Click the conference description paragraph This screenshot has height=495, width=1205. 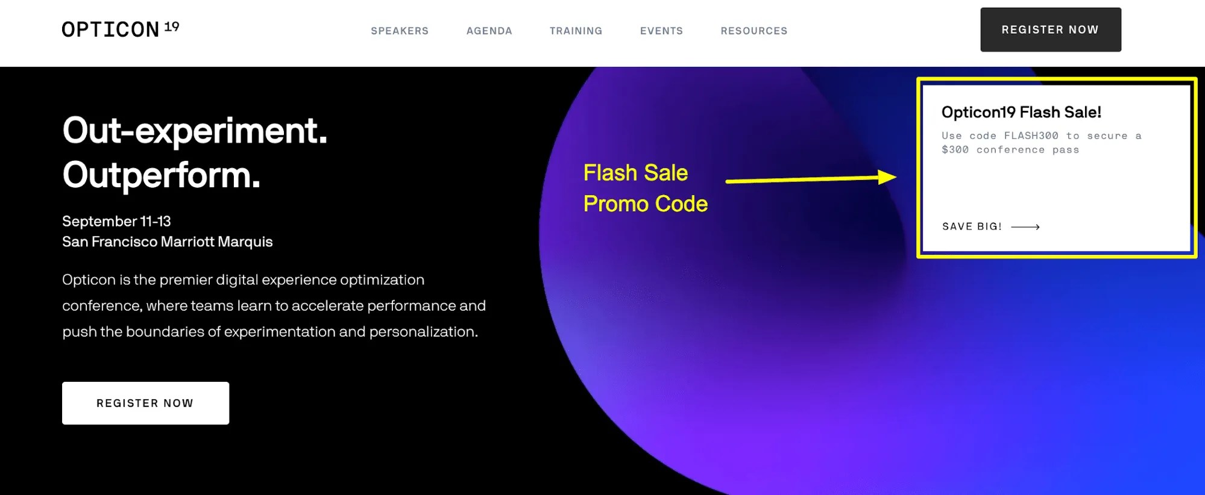click(x=274, y=305)
